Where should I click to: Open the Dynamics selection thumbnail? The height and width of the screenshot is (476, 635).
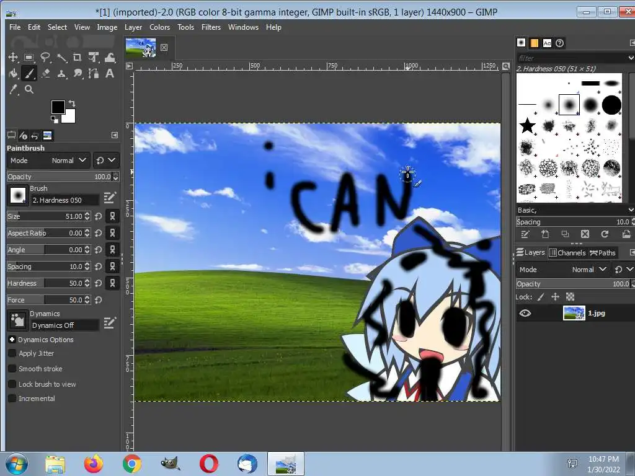[x=17, y=320]
